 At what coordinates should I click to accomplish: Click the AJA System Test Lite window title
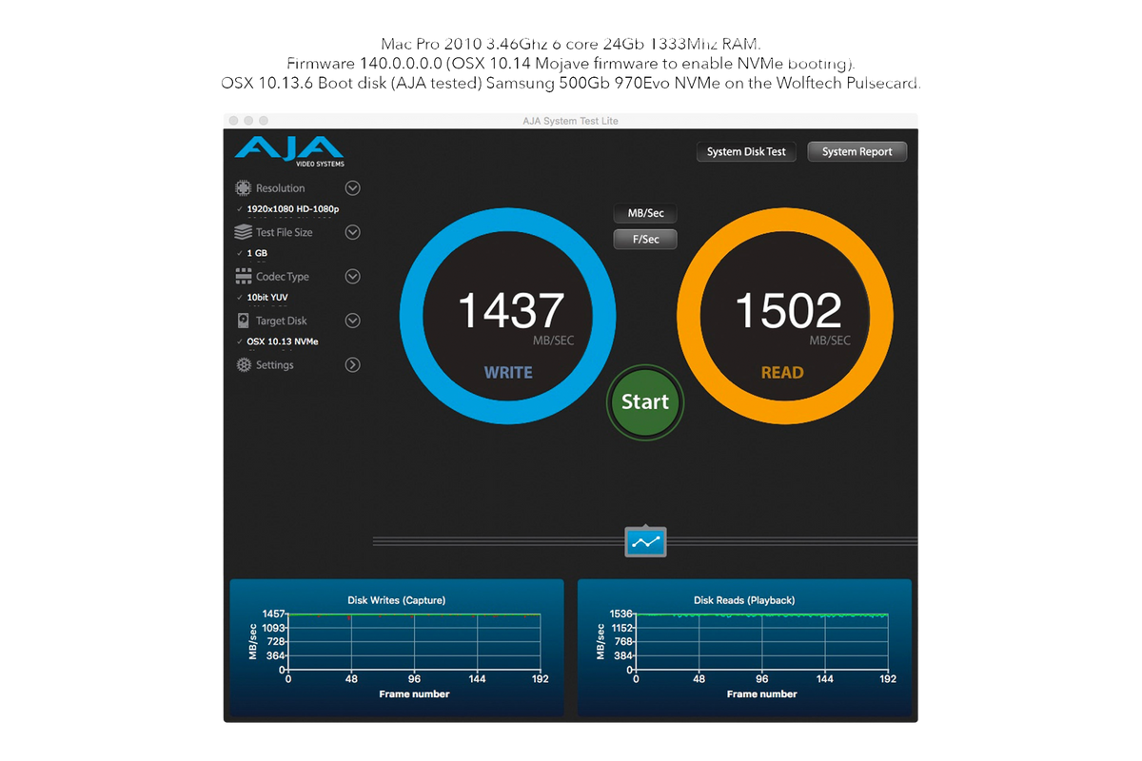570,121
